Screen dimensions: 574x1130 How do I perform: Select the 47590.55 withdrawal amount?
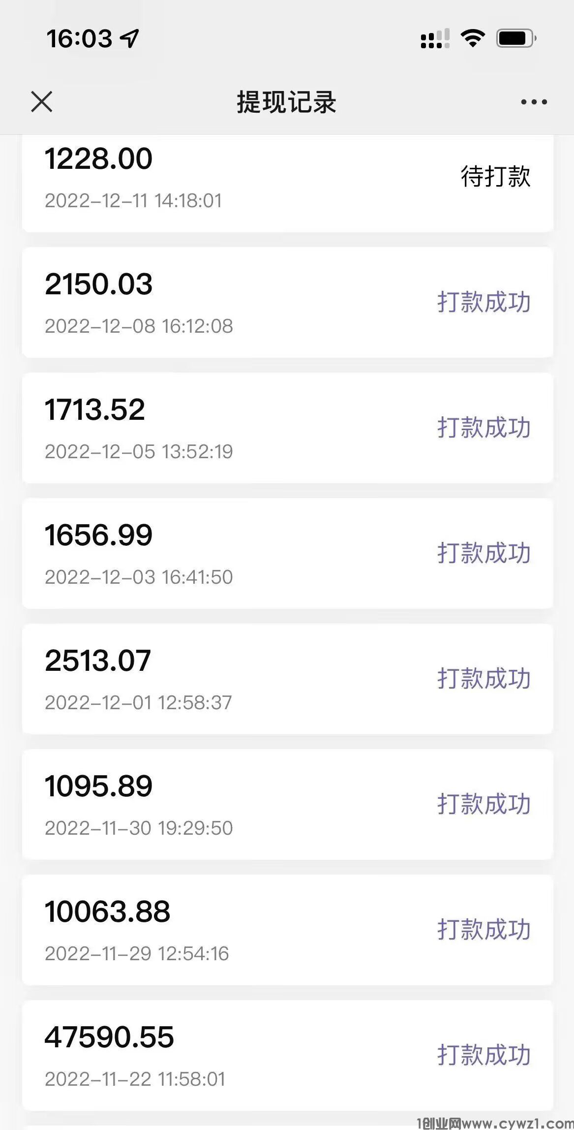(109, 1037)
